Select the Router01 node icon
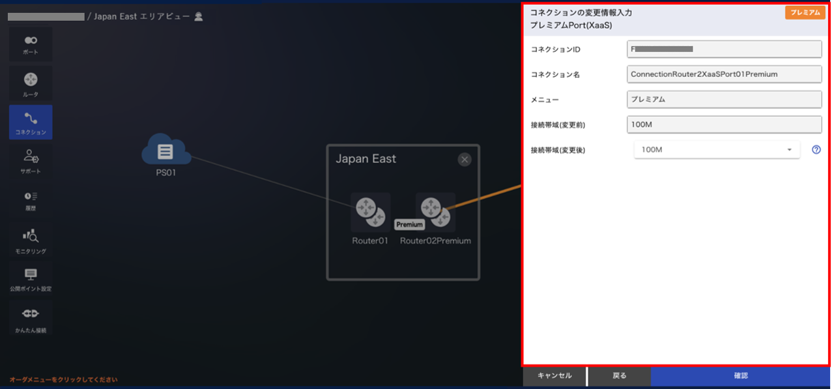Viewport: 834px width, 389px height. [370, 212]
